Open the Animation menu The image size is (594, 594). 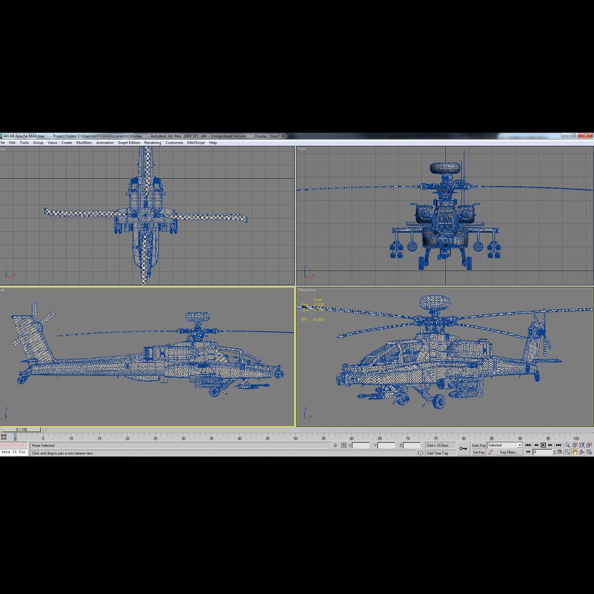tap(105, 143)
